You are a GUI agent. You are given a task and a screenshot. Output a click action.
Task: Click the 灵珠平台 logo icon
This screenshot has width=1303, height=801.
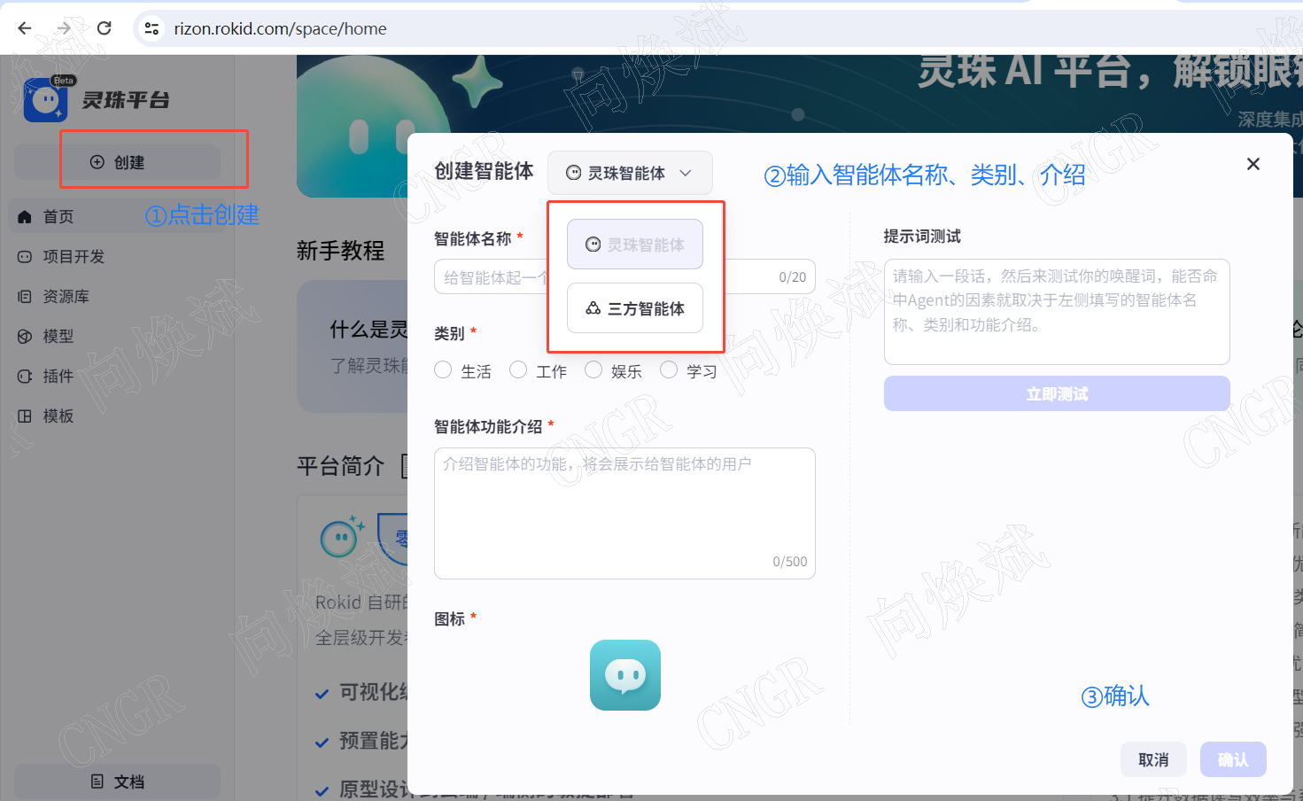click(x=44, y=98)
